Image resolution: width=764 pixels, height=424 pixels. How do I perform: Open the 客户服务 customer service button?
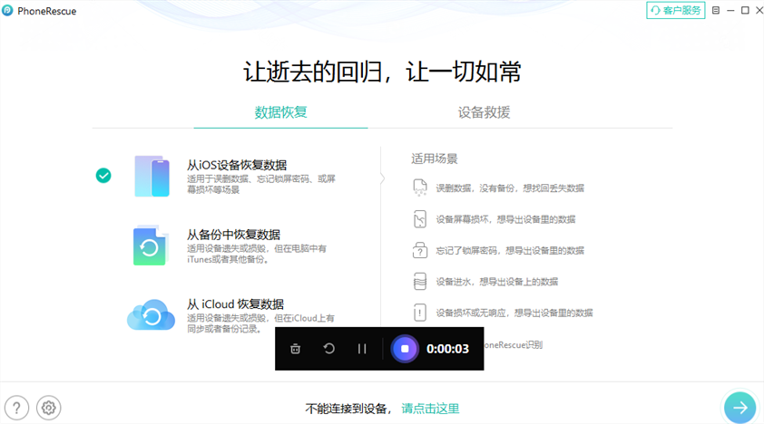675,10
